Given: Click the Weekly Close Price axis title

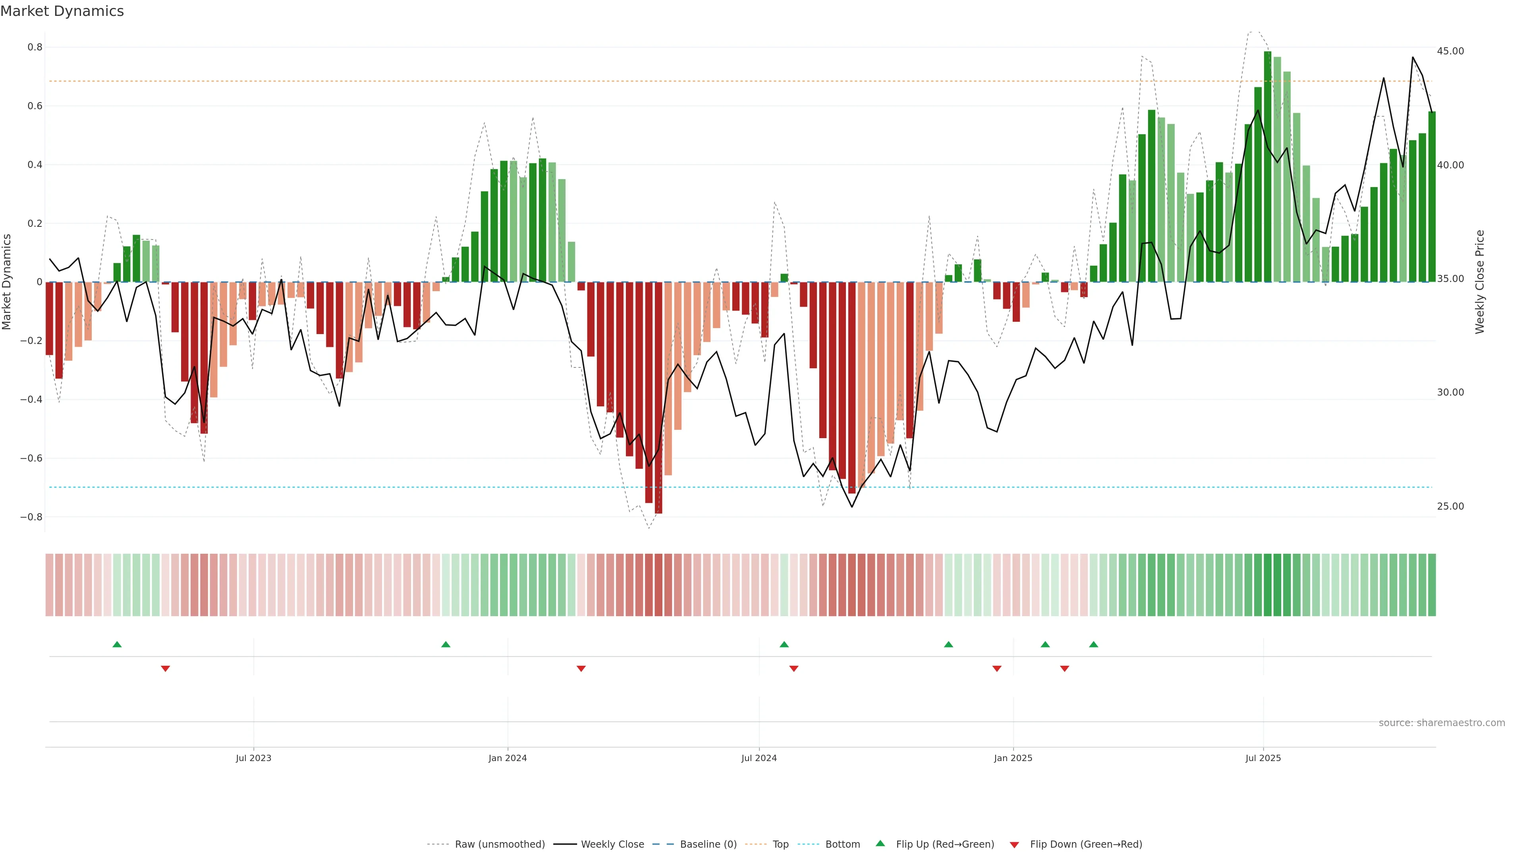Looking at the screenshot, I should (x=1480, y=282).
